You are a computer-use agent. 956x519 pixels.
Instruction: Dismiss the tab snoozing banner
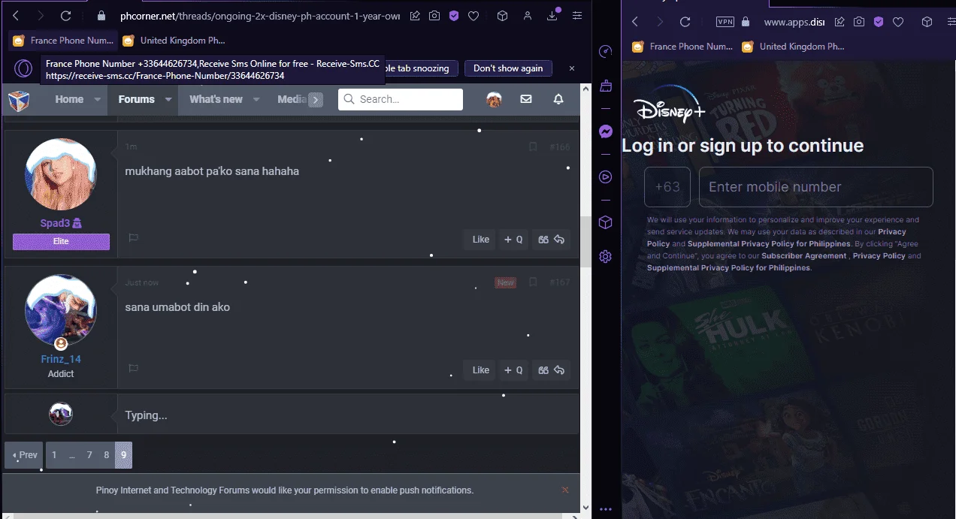[x=572, y=68]
